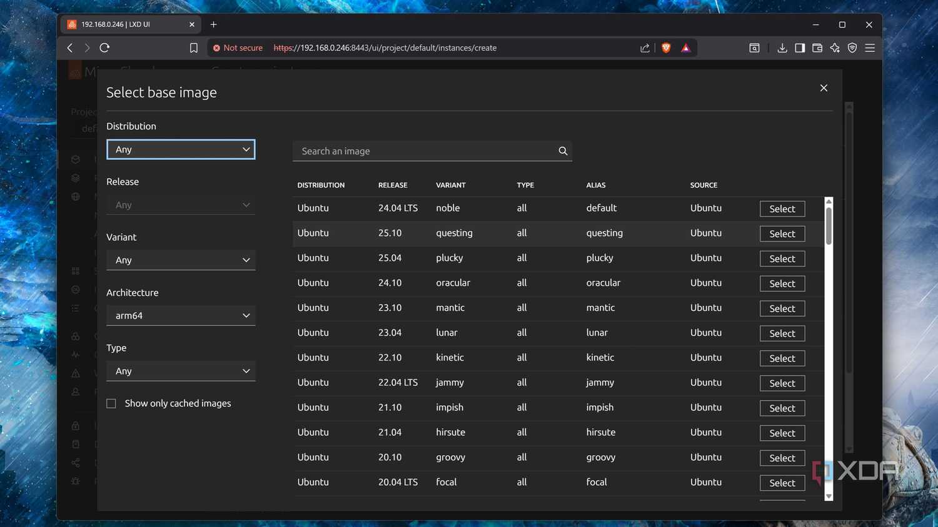Click the VARIANT column header

pos(451,185)
